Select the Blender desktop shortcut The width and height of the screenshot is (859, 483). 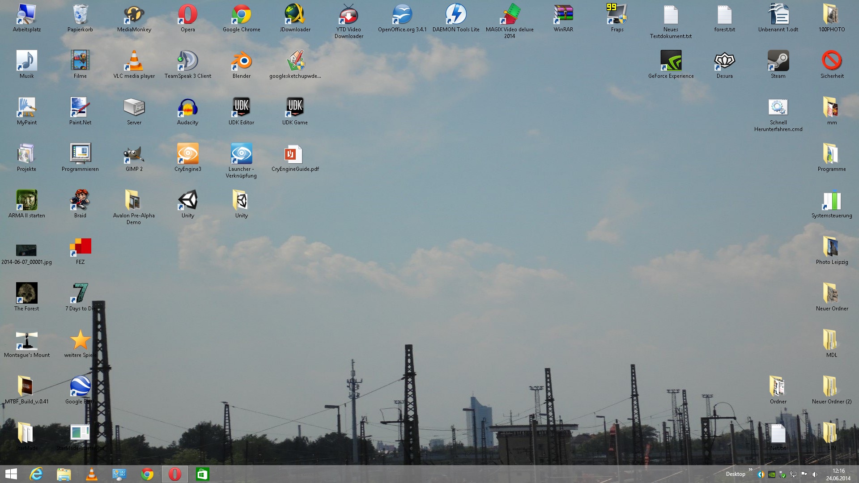click(242, 61)
